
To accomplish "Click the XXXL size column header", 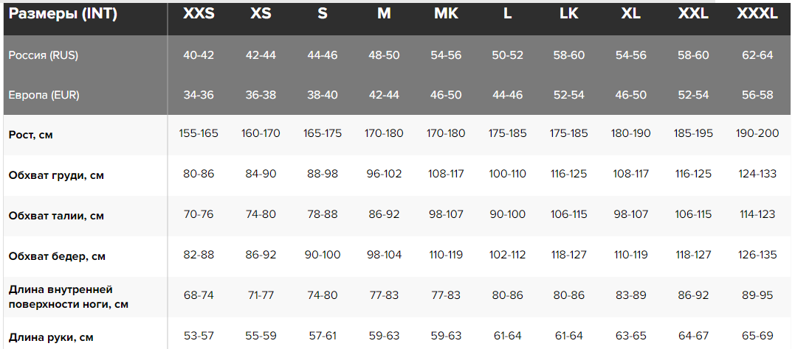I will [x=757, y=14].
